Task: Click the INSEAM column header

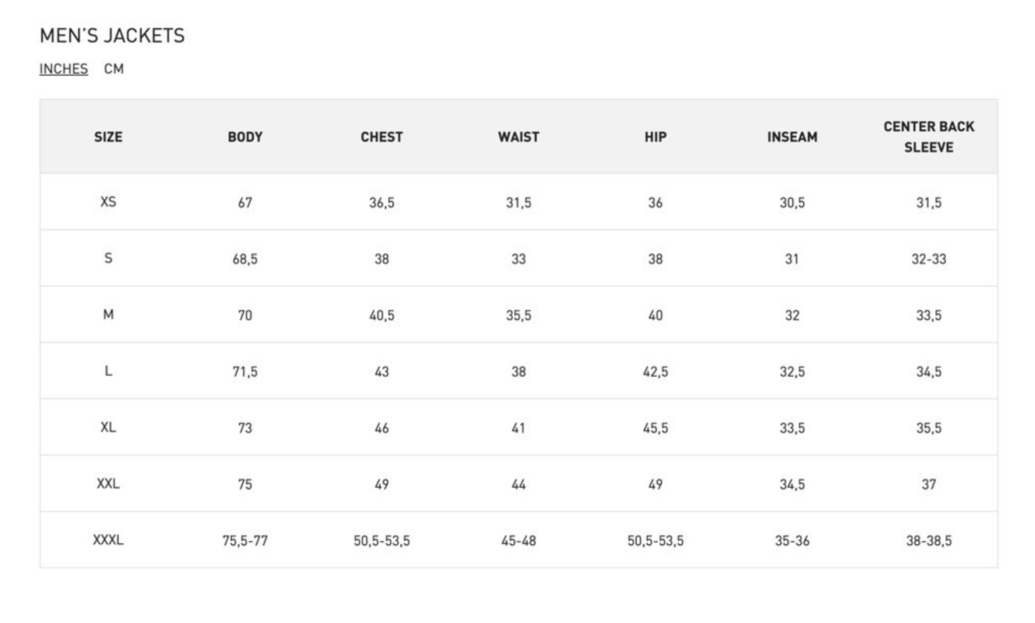Action: click(792, 137)
